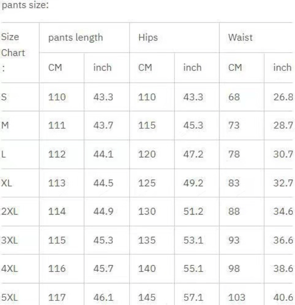Image resolution: width=295 pixels, height=305 pixels.
Task: Click the S waist inch value 26.8
Action: (283, 97)
